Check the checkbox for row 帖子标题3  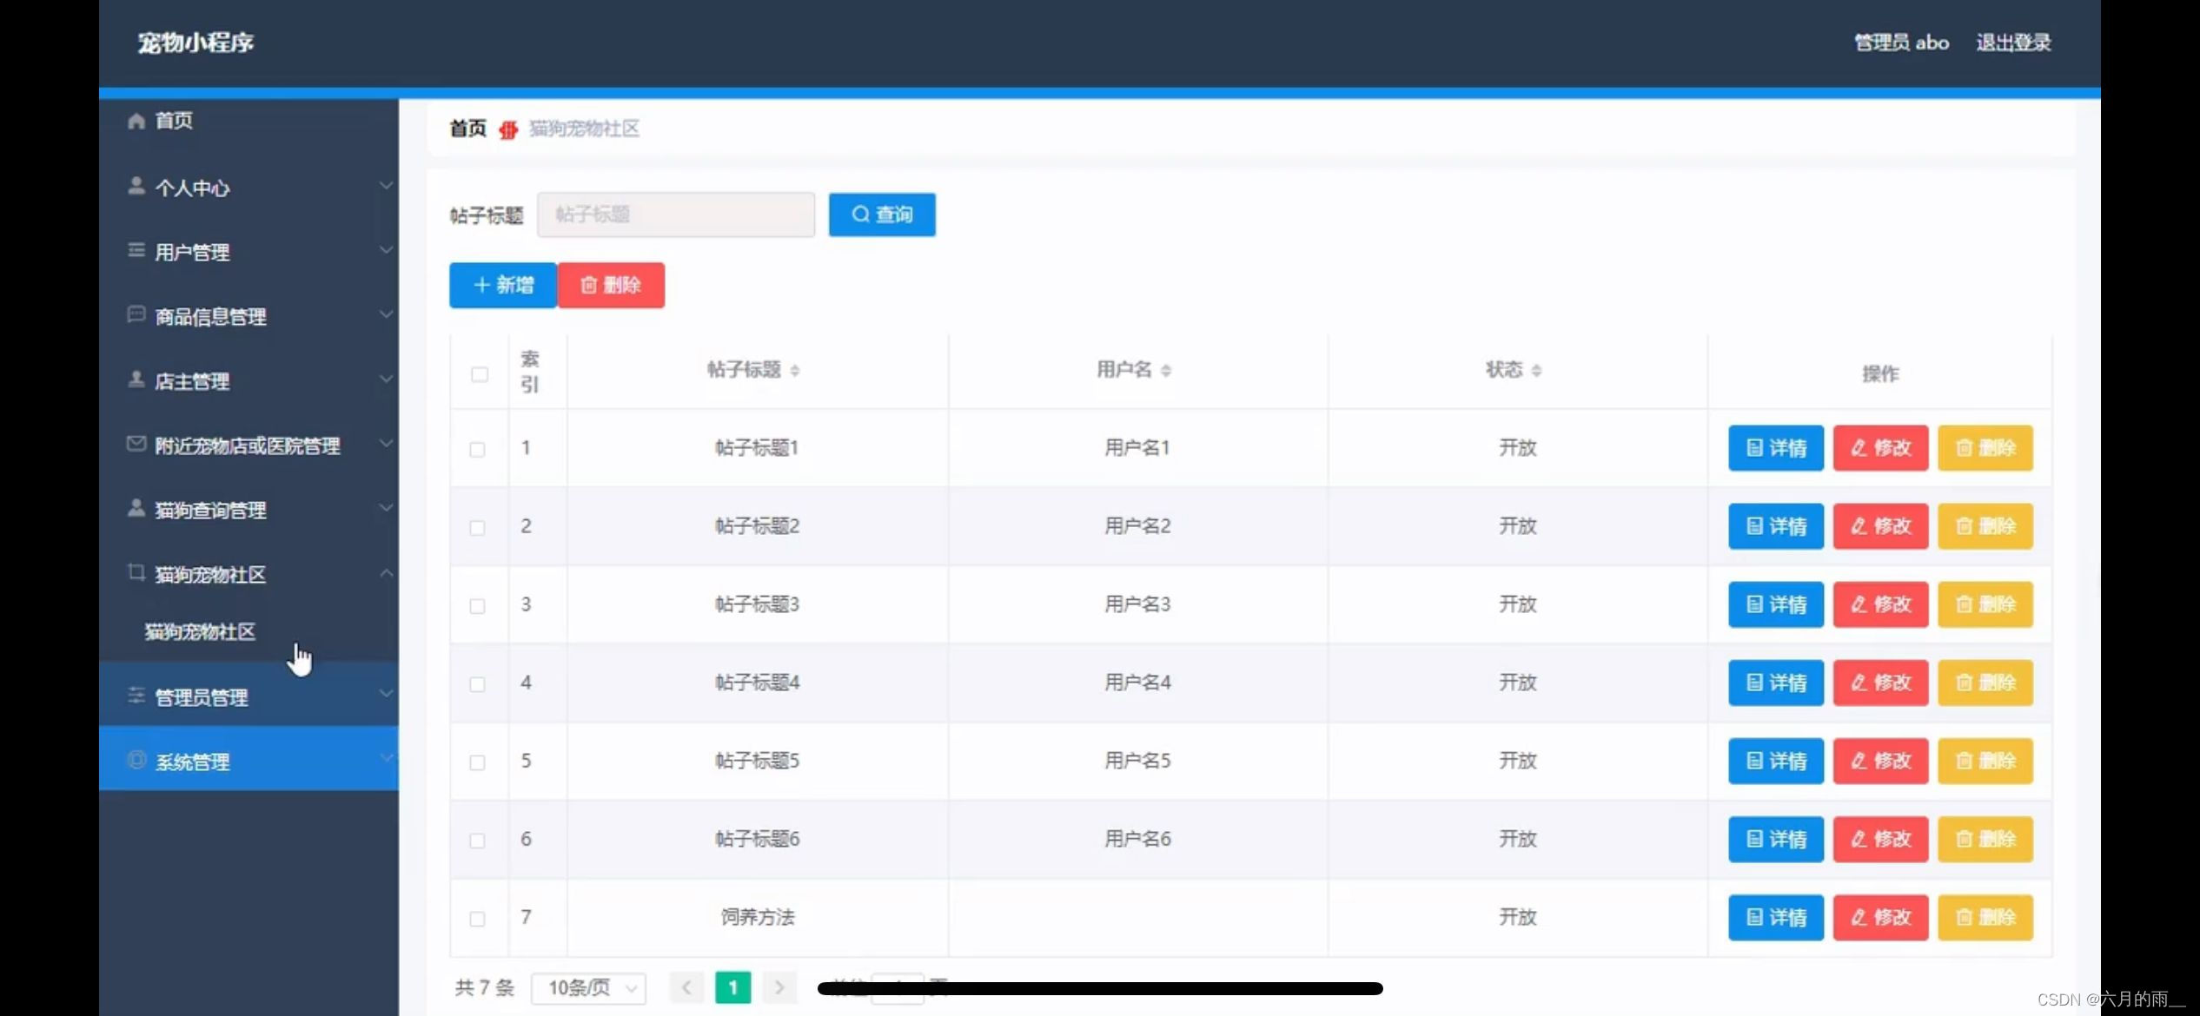(x=477, y=606)
